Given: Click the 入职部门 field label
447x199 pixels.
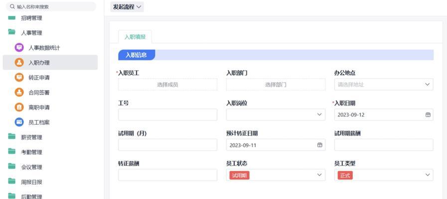Looking at the screenshot, I should click(x=237, y=73).
